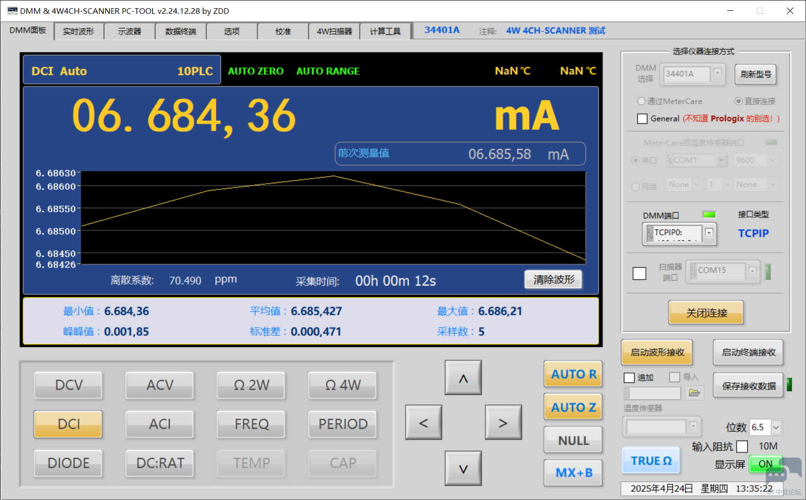806x500 pixels.
Task: Open the first None network dropdown
Action: [697, 184]
